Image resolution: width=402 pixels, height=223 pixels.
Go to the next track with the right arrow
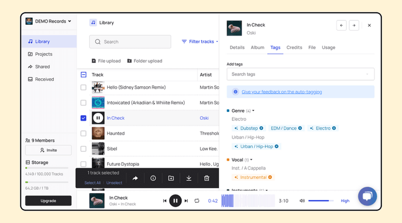pyautogui.click(x=354, y=25)
